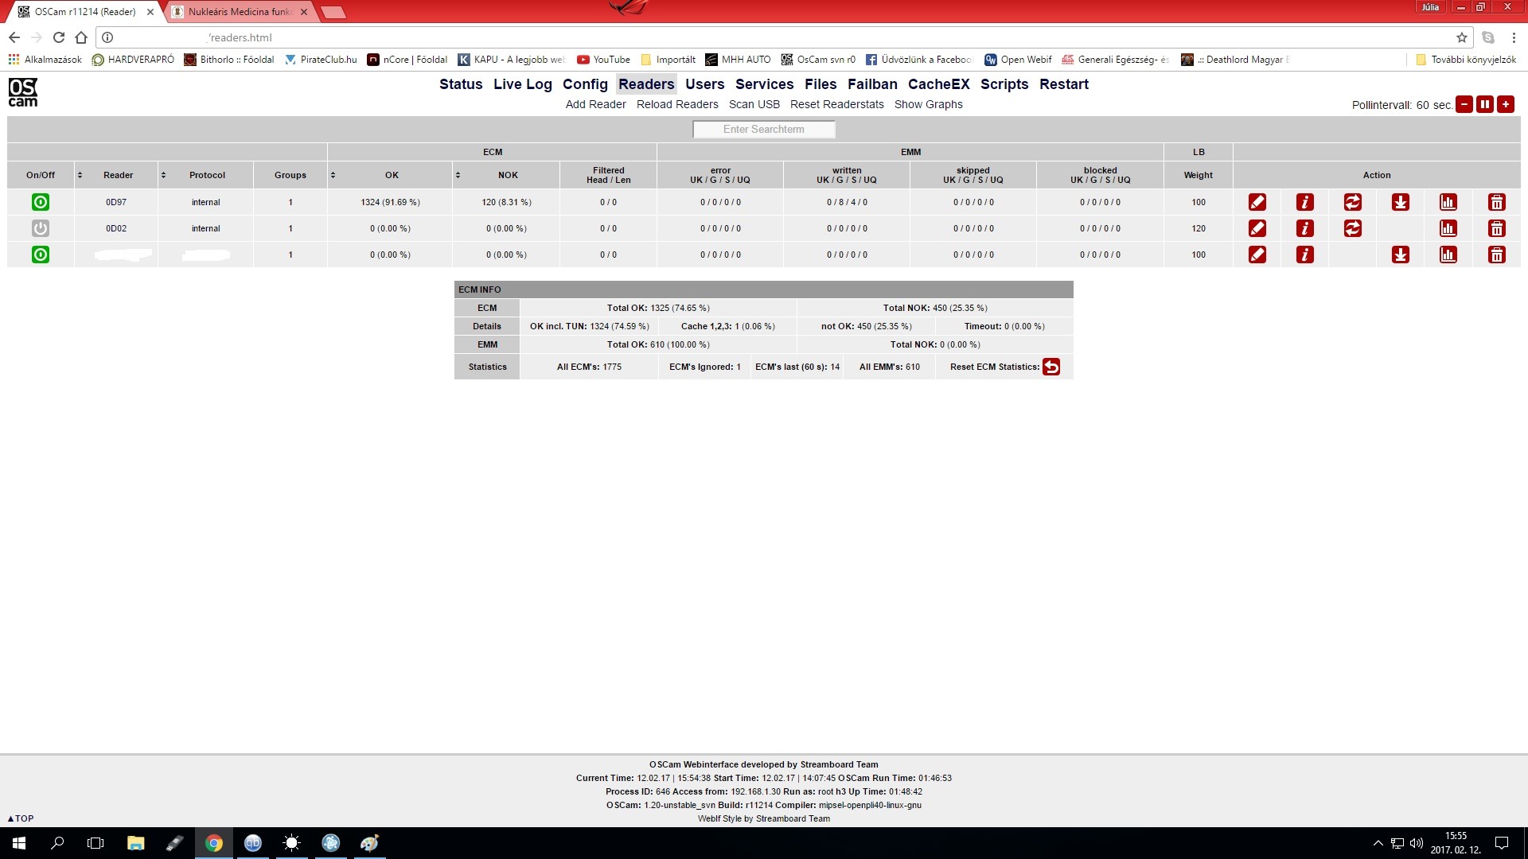Viewport: 1528px width, 859px height.
Task: Click the Enter Searchterm field
Action: 763,129
